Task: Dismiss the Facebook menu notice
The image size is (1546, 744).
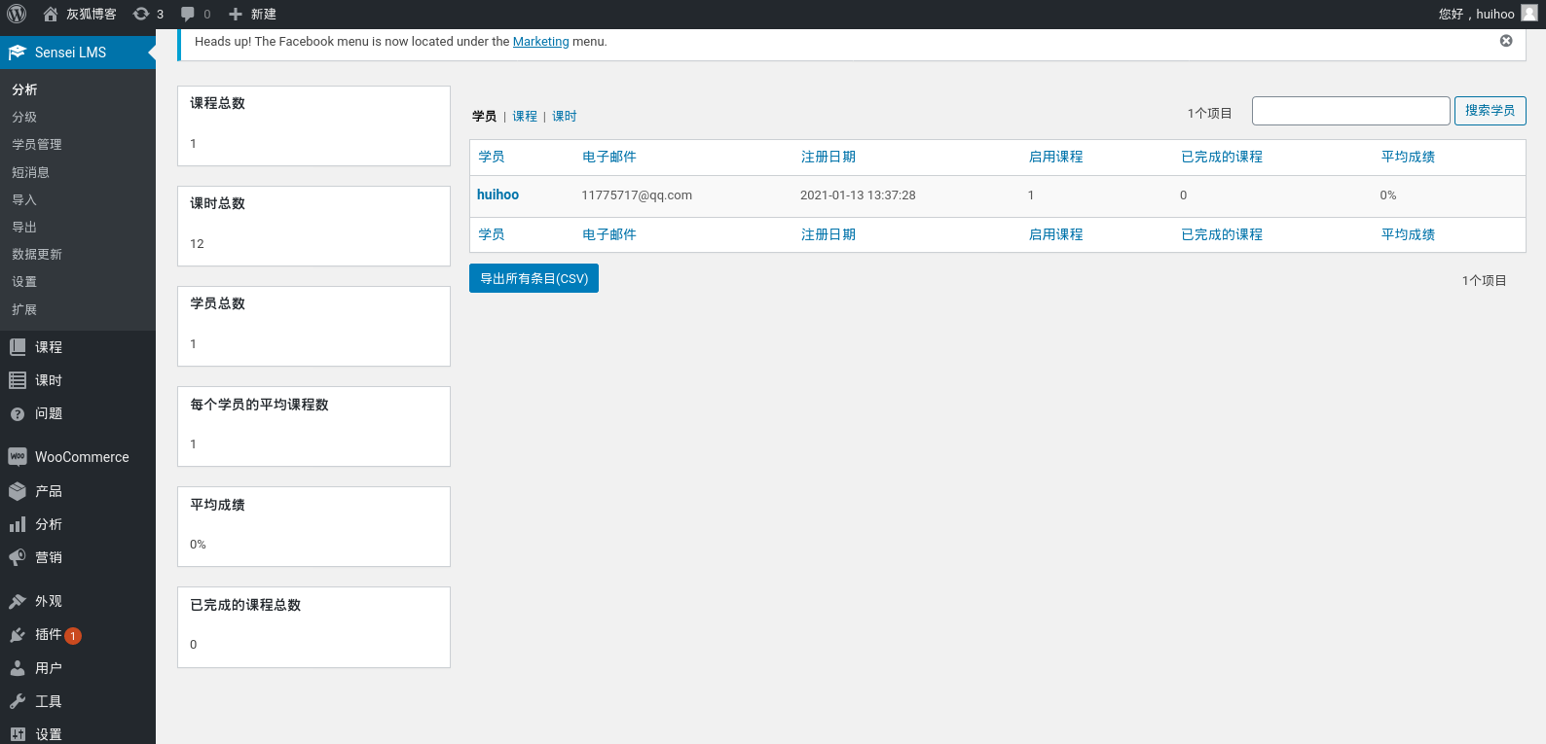Action: click(1506, 41)
